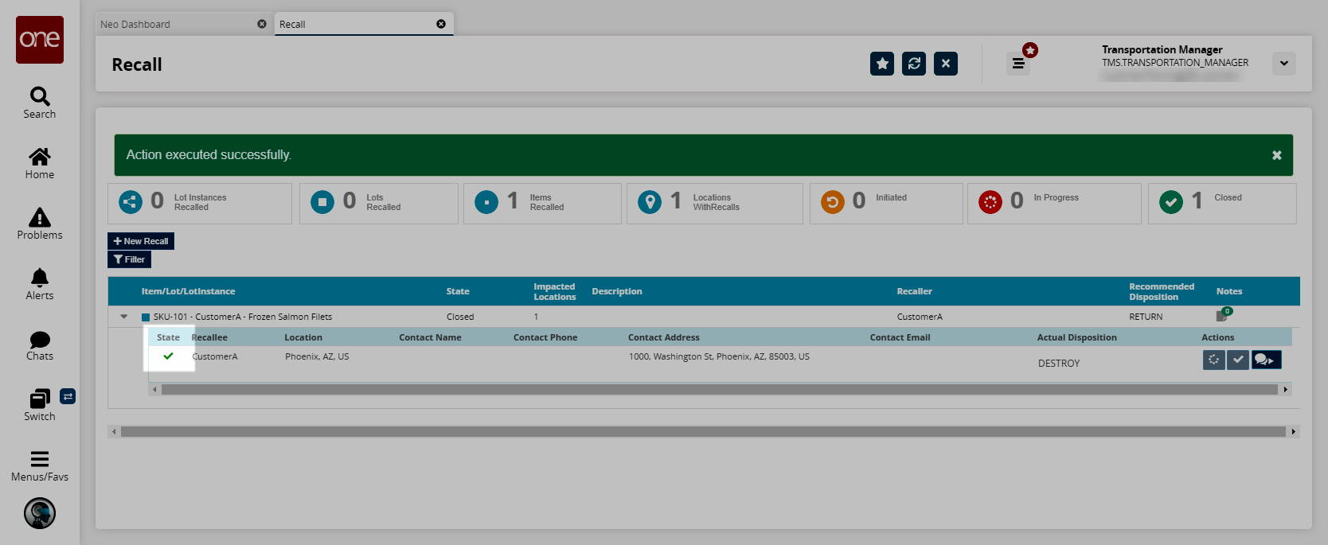Open Search in left sidebar
This screenshot has height=545, width=1328.
(40, 103)
